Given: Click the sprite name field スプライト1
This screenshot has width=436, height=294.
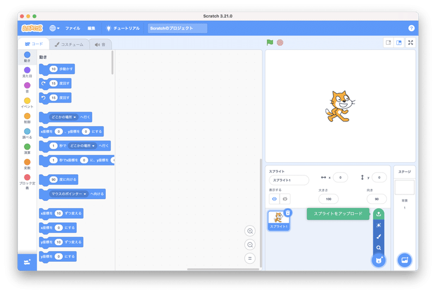Looking at the screenshot, I should [x=289, y=180].
